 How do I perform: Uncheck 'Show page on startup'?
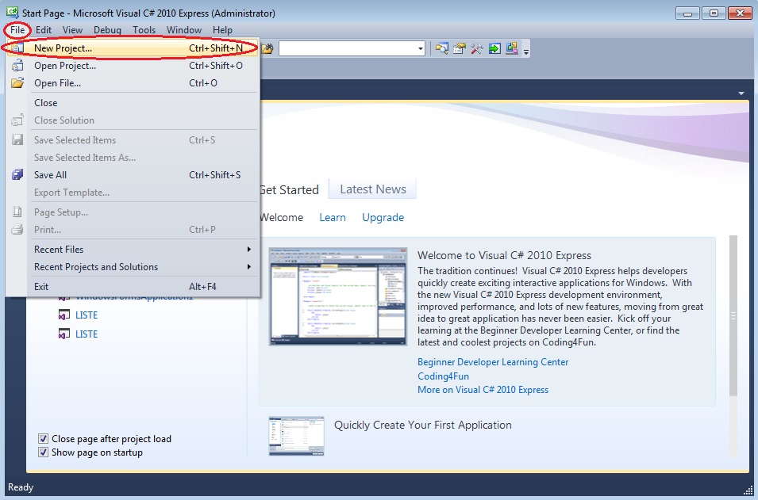(44, 452)
